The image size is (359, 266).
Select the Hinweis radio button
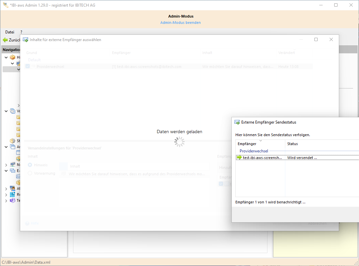(x=30, y=165)
